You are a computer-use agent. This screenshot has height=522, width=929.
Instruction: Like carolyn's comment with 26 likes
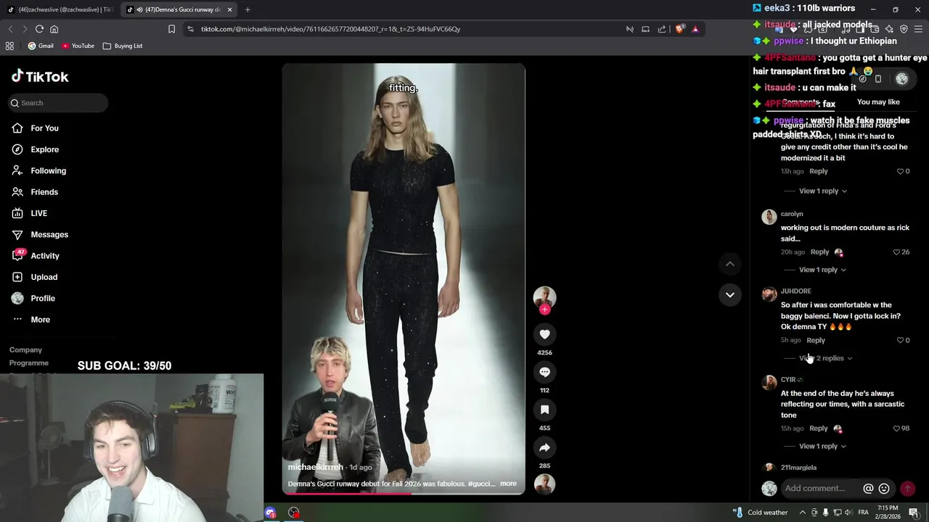pyautogui.click(x=896, y=252)
